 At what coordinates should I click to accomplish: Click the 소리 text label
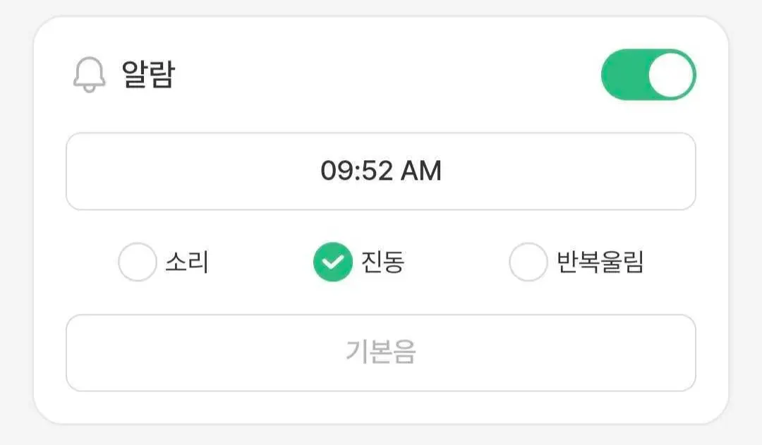pyautogui.click(x=187, y=262)
